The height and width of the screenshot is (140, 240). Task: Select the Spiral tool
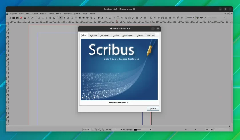point(91,18)
